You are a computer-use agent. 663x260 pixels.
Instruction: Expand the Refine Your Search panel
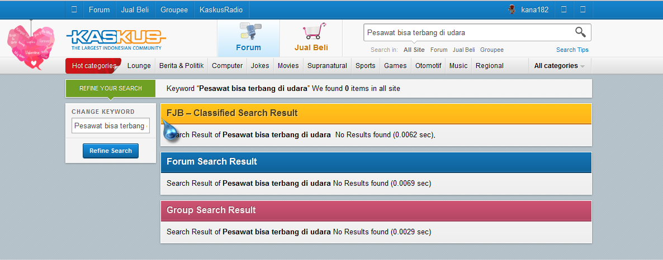[x=110, y=88]
